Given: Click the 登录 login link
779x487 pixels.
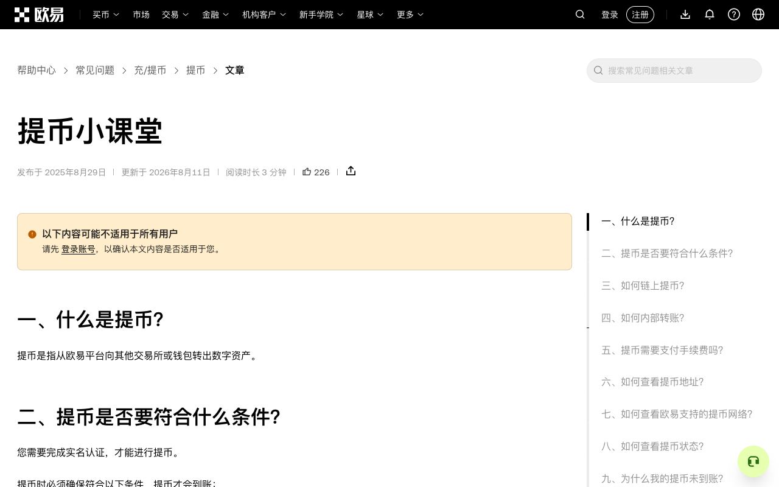Looking at the screenshot, I should click(610, 15).
